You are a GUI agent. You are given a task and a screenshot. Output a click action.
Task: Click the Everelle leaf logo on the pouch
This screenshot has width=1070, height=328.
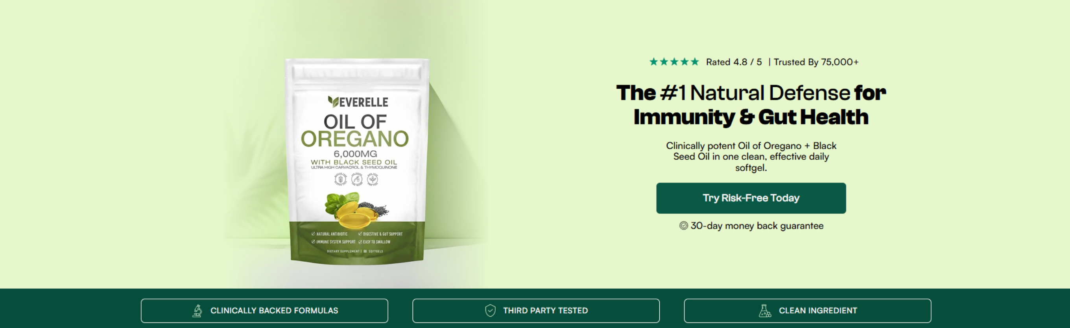coord(333,102)
